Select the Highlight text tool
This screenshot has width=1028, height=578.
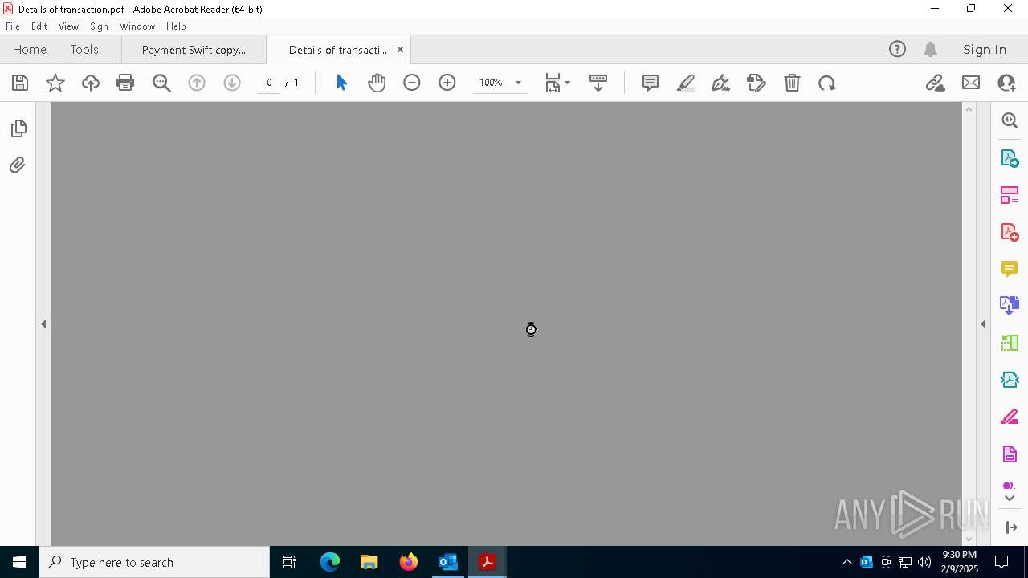686,83
